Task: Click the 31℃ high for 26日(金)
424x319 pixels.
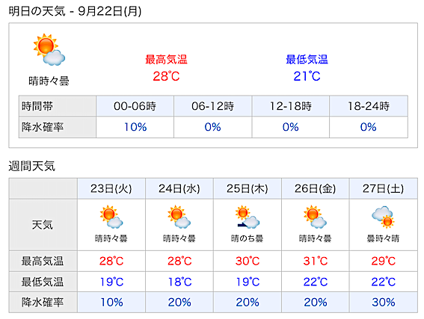Action: [x=316, y=261]
